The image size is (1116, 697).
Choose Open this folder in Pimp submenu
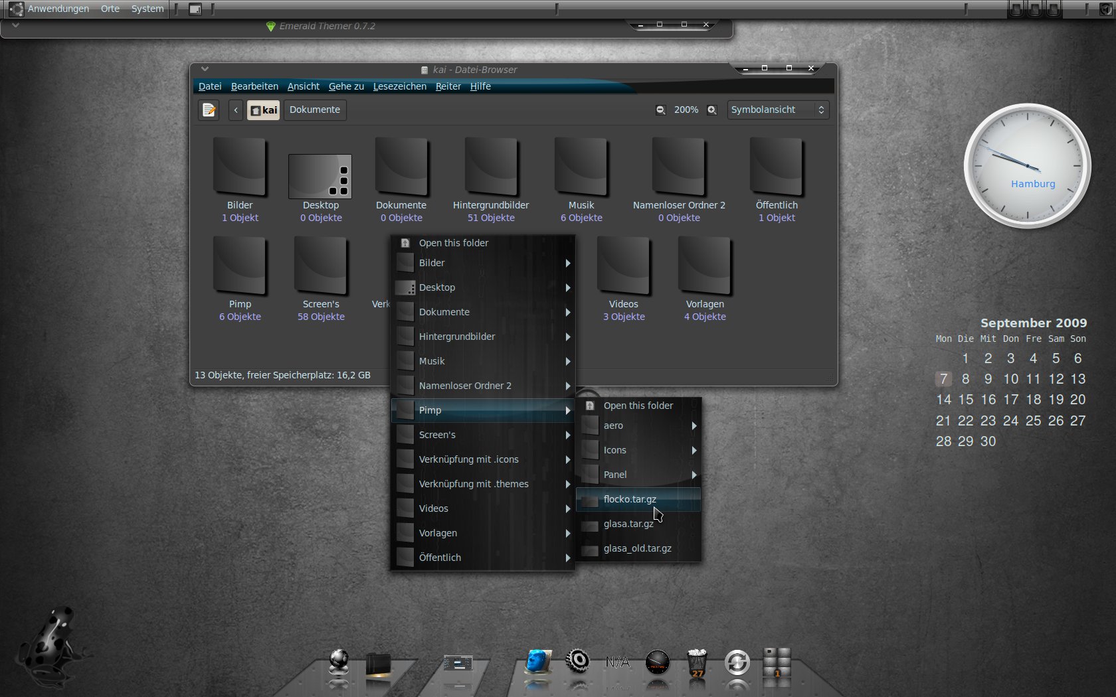[x=638, y=406]
